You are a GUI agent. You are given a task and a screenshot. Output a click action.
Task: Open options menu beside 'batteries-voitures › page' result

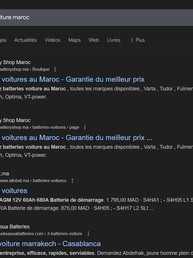click(x=85, y=127)
